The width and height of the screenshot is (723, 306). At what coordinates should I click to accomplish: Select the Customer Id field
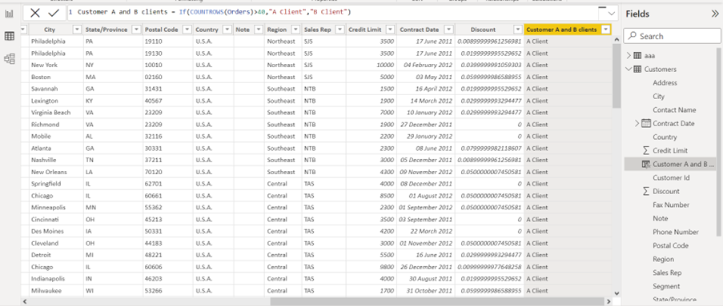(671, 177)
